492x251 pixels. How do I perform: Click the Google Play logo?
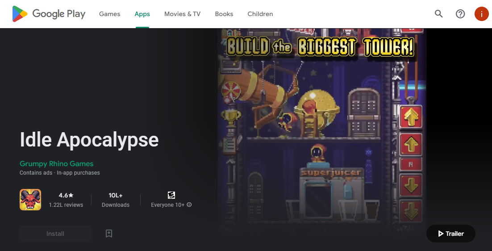click(49, 14)
